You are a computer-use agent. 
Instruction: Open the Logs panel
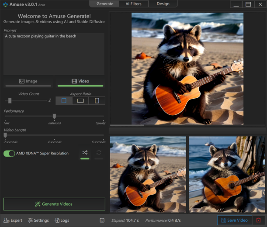(x=62, y=220)
